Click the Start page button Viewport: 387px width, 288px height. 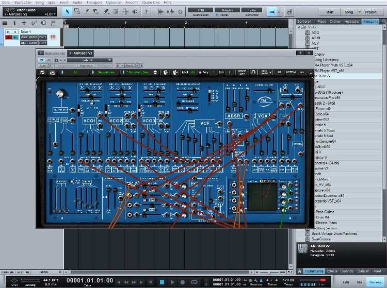pyautogui.click(x=330, y=12)
